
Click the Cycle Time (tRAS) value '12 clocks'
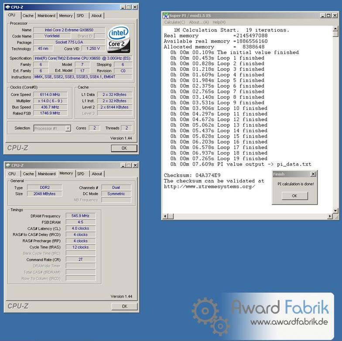[80, 247]
